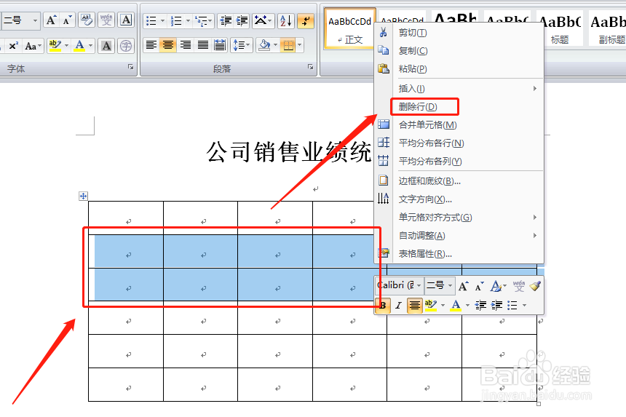
Task: Click Grow Font in floating mini toolbar
Action: (463, 286)
